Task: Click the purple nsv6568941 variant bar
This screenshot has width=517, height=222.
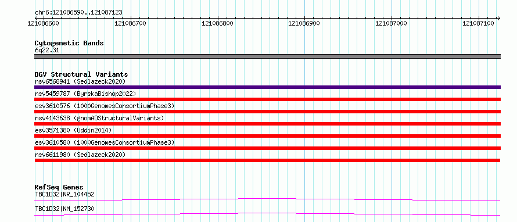Action: point(267,87)
